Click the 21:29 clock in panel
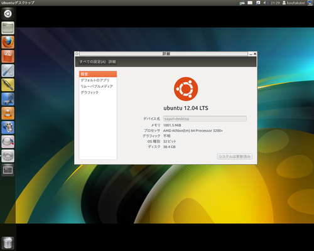This screenshot has height=251, width=314. point(275,3)
